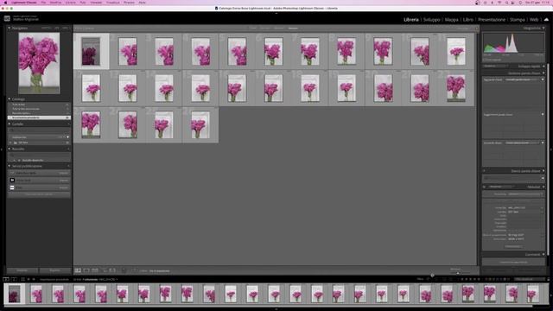Viewport: 553px width, 311px height.
Task: Open Servizi pubblicazione plus menu
Action: (68, 166)
